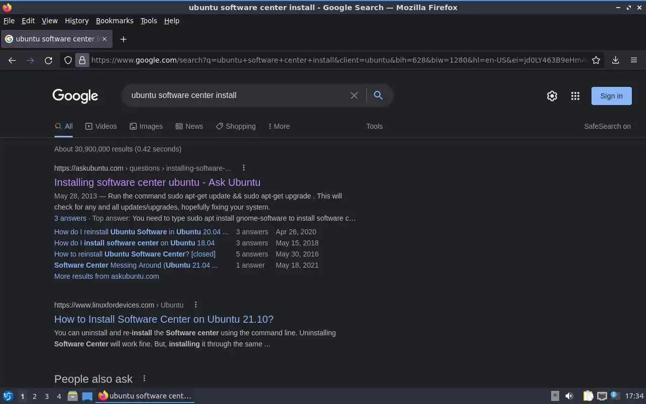This screenshot has width=646, height=404.
Task: Open the update notifier tray icon
Action: (x=615, y=395)
